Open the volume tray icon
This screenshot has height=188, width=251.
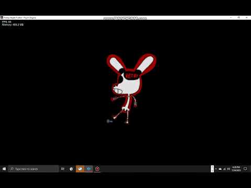(229, 169)
